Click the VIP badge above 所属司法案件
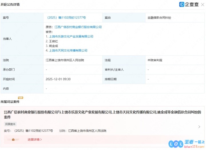The height and width of the screenshot is (150, 206). (x=21, y=98)
